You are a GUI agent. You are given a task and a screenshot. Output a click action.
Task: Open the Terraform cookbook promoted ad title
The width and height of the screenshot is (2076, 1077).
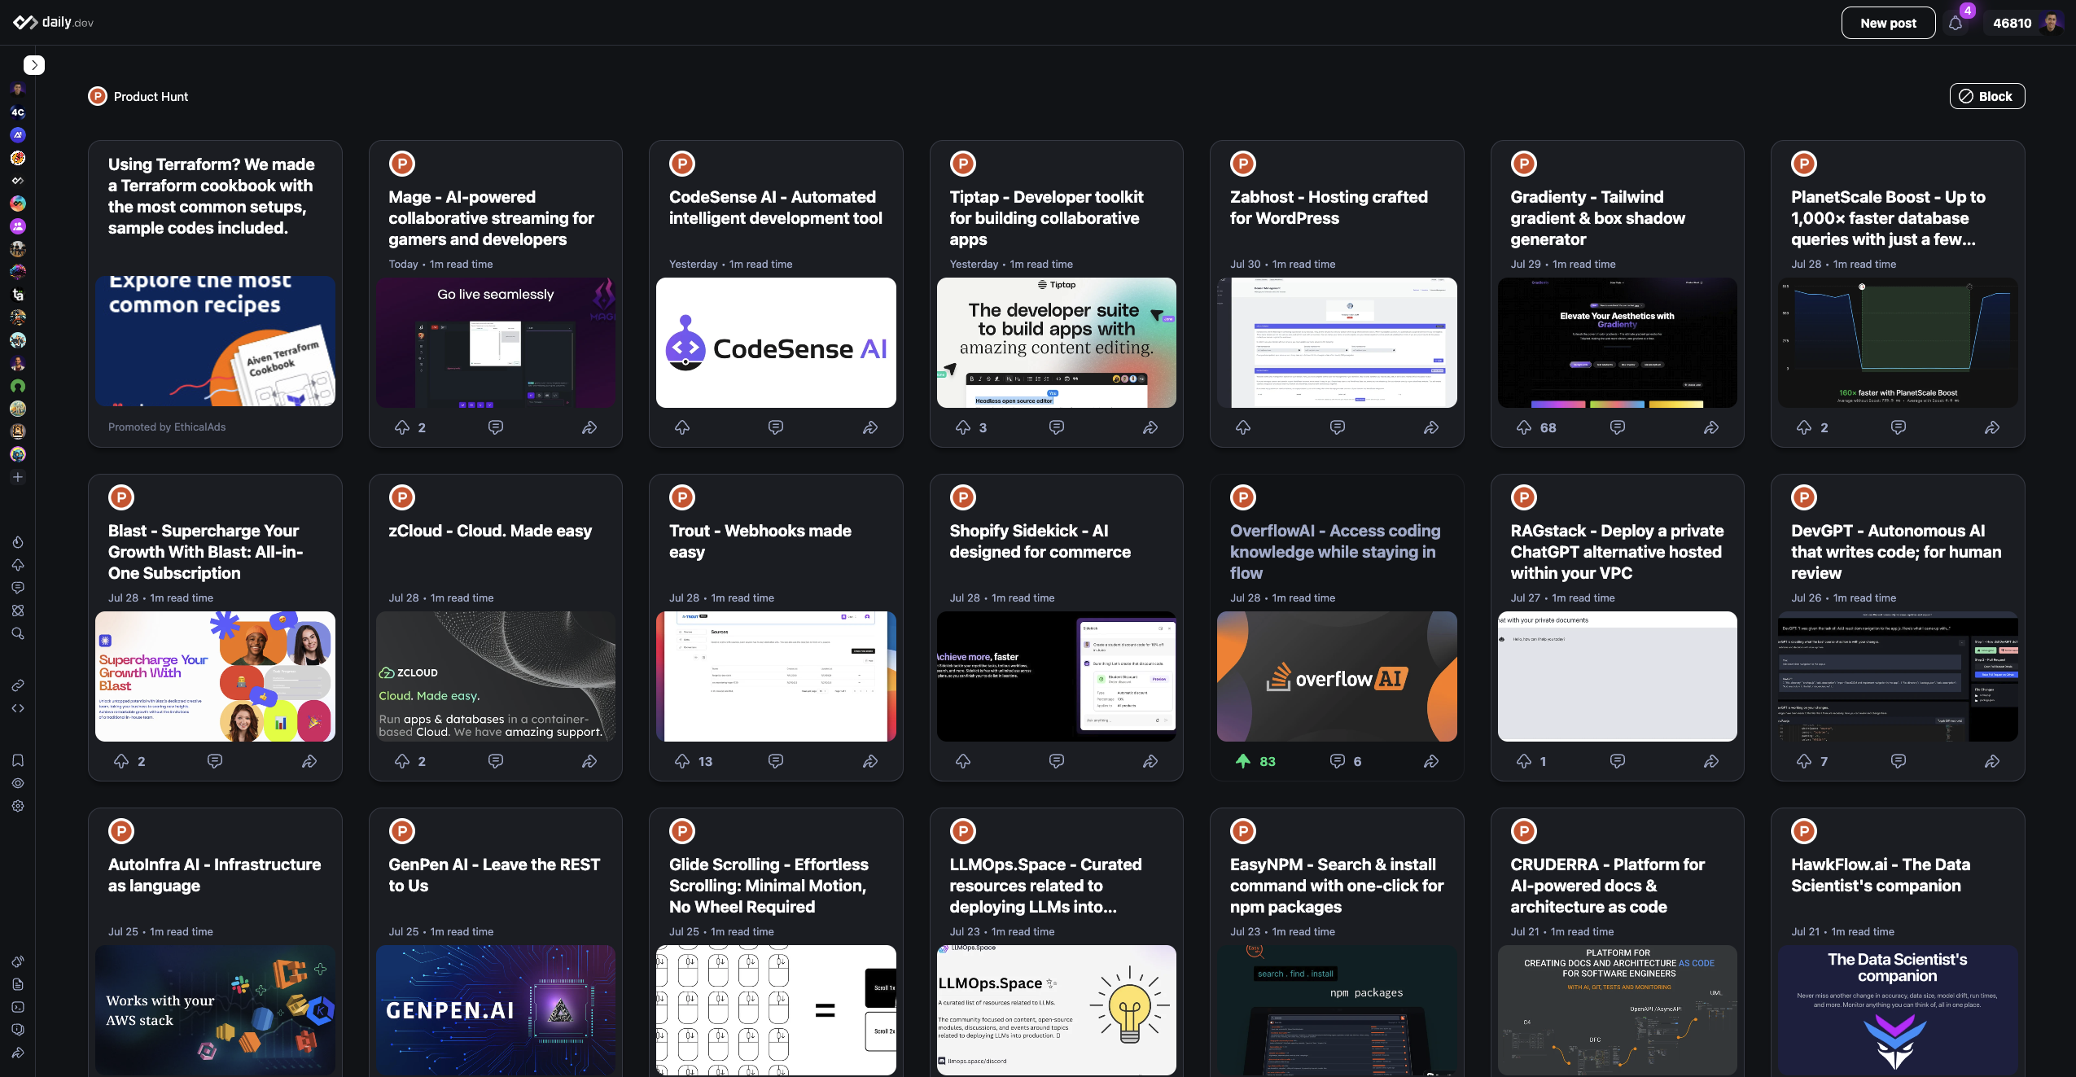pyautogui.click(x=211, y=196)
